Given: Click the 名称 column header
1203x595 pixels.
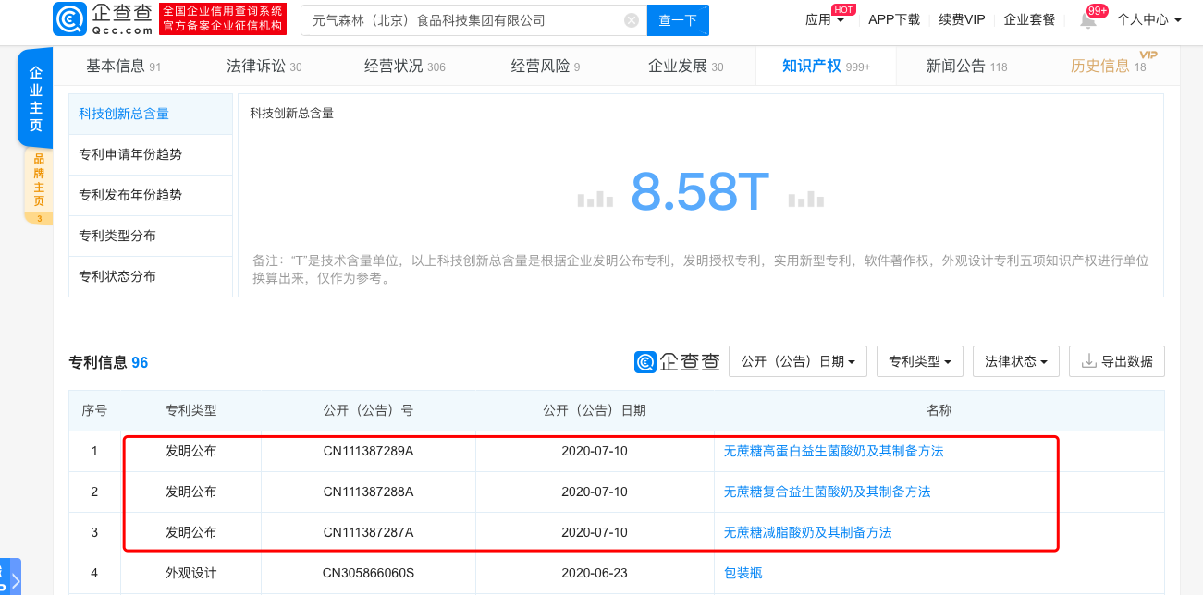Looking at the screenshot, I should tap(939, 411).
